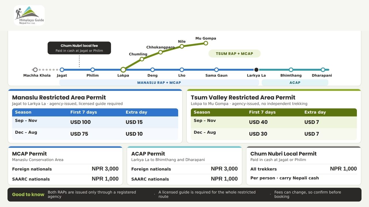Select the USD 100 Manaslu Sep–Nov fee
This screenshot has width=369, height=207.
(x=80, y=122)
